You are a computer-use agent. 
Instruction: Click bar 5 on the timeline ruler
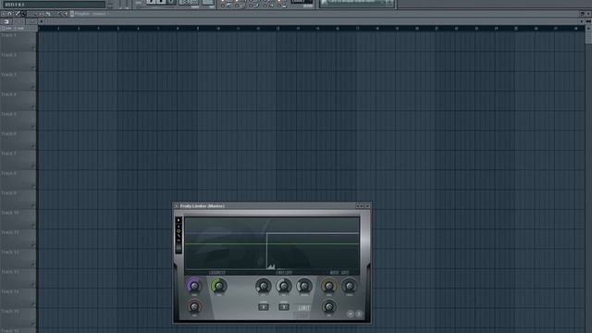point(118,29)
